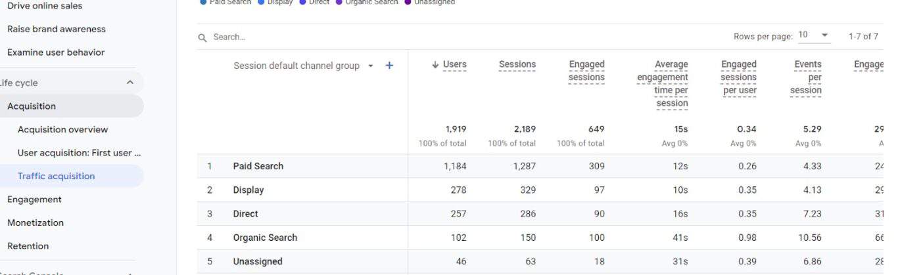Viewport: 898px width, 275px height.
Task: Select the Paid Search row label
Action: (258, 166)
